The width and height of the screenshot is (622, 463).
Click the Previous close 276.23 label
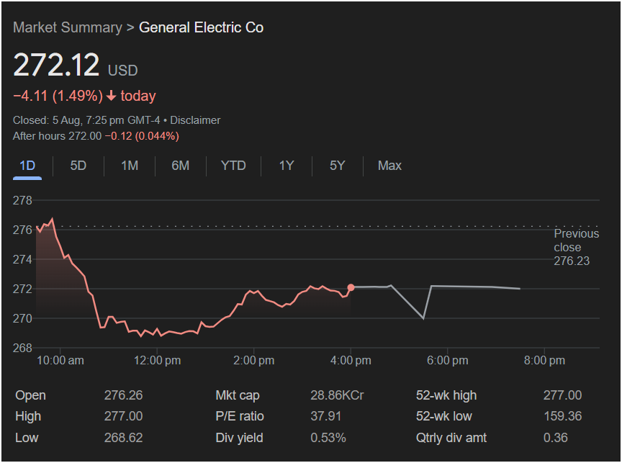[577, 247]
